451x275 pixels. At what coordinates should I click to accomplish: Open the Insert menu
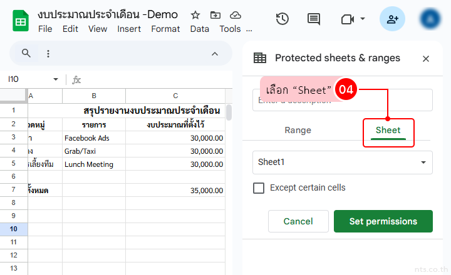click(x=129, y=29)
